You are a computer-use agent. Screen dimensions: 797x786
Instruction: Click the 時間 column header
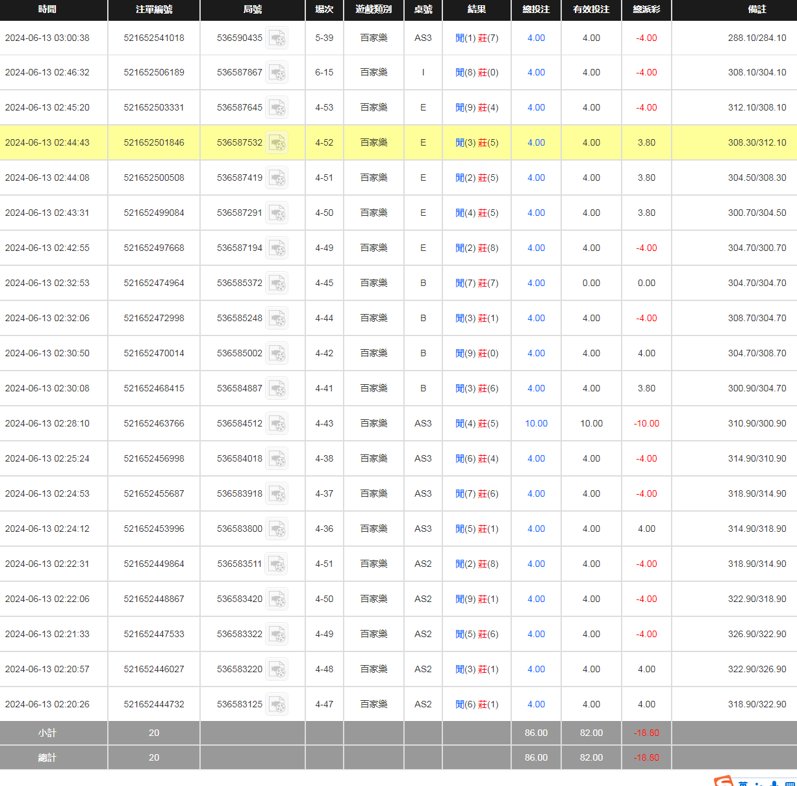[x=47, y=9]
